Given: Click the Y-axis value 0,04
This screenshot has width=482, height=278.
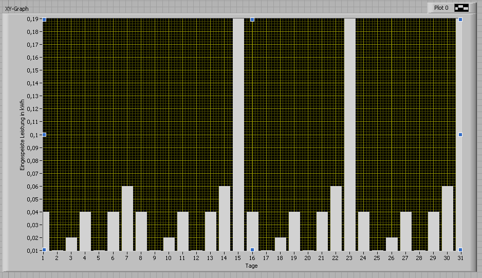Looking at the screenshot, I should point(32,212).
